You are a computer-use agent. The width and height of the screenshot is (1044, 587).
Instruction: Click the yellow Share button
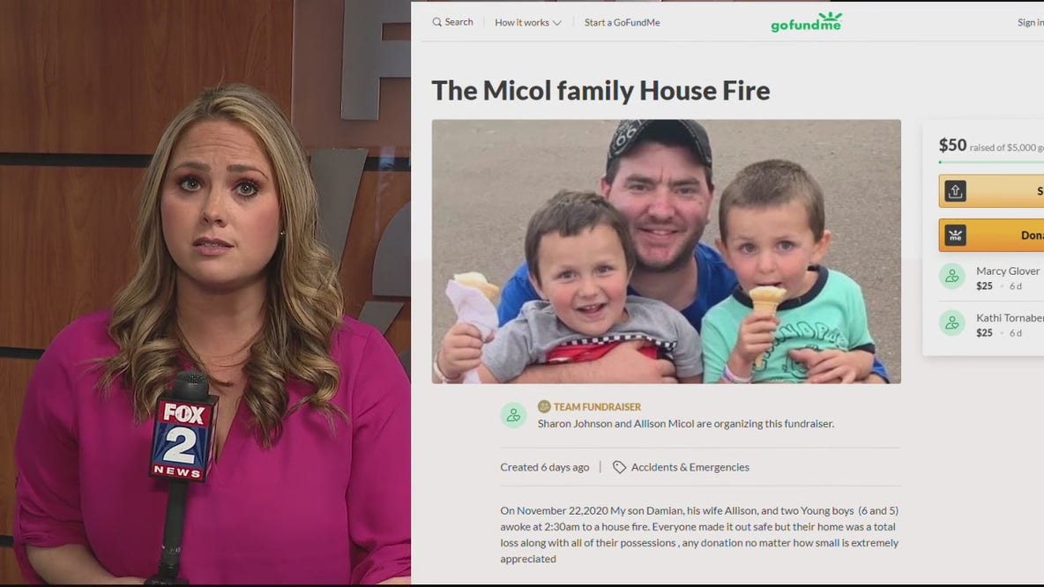(991, 191)
